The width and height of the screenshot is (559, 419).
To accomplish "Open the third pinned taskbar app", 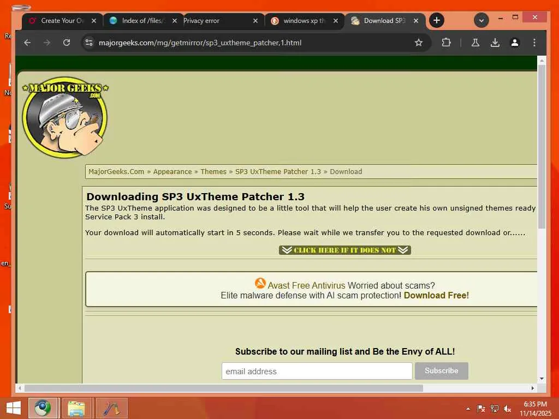I will (x=111, y=408).
